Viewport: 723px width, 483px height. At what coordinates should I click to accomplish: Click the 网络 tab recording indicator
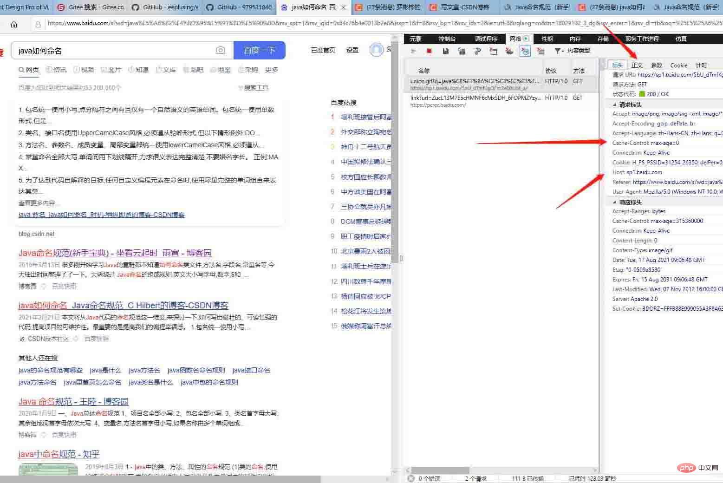[x=526, y=39]
